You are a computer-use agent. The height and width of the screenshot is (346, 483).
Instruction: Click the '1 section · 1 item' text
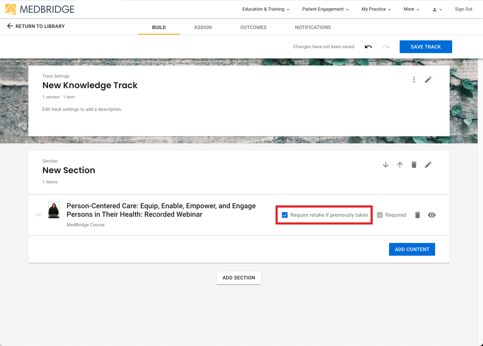click(x=59, y=97)
